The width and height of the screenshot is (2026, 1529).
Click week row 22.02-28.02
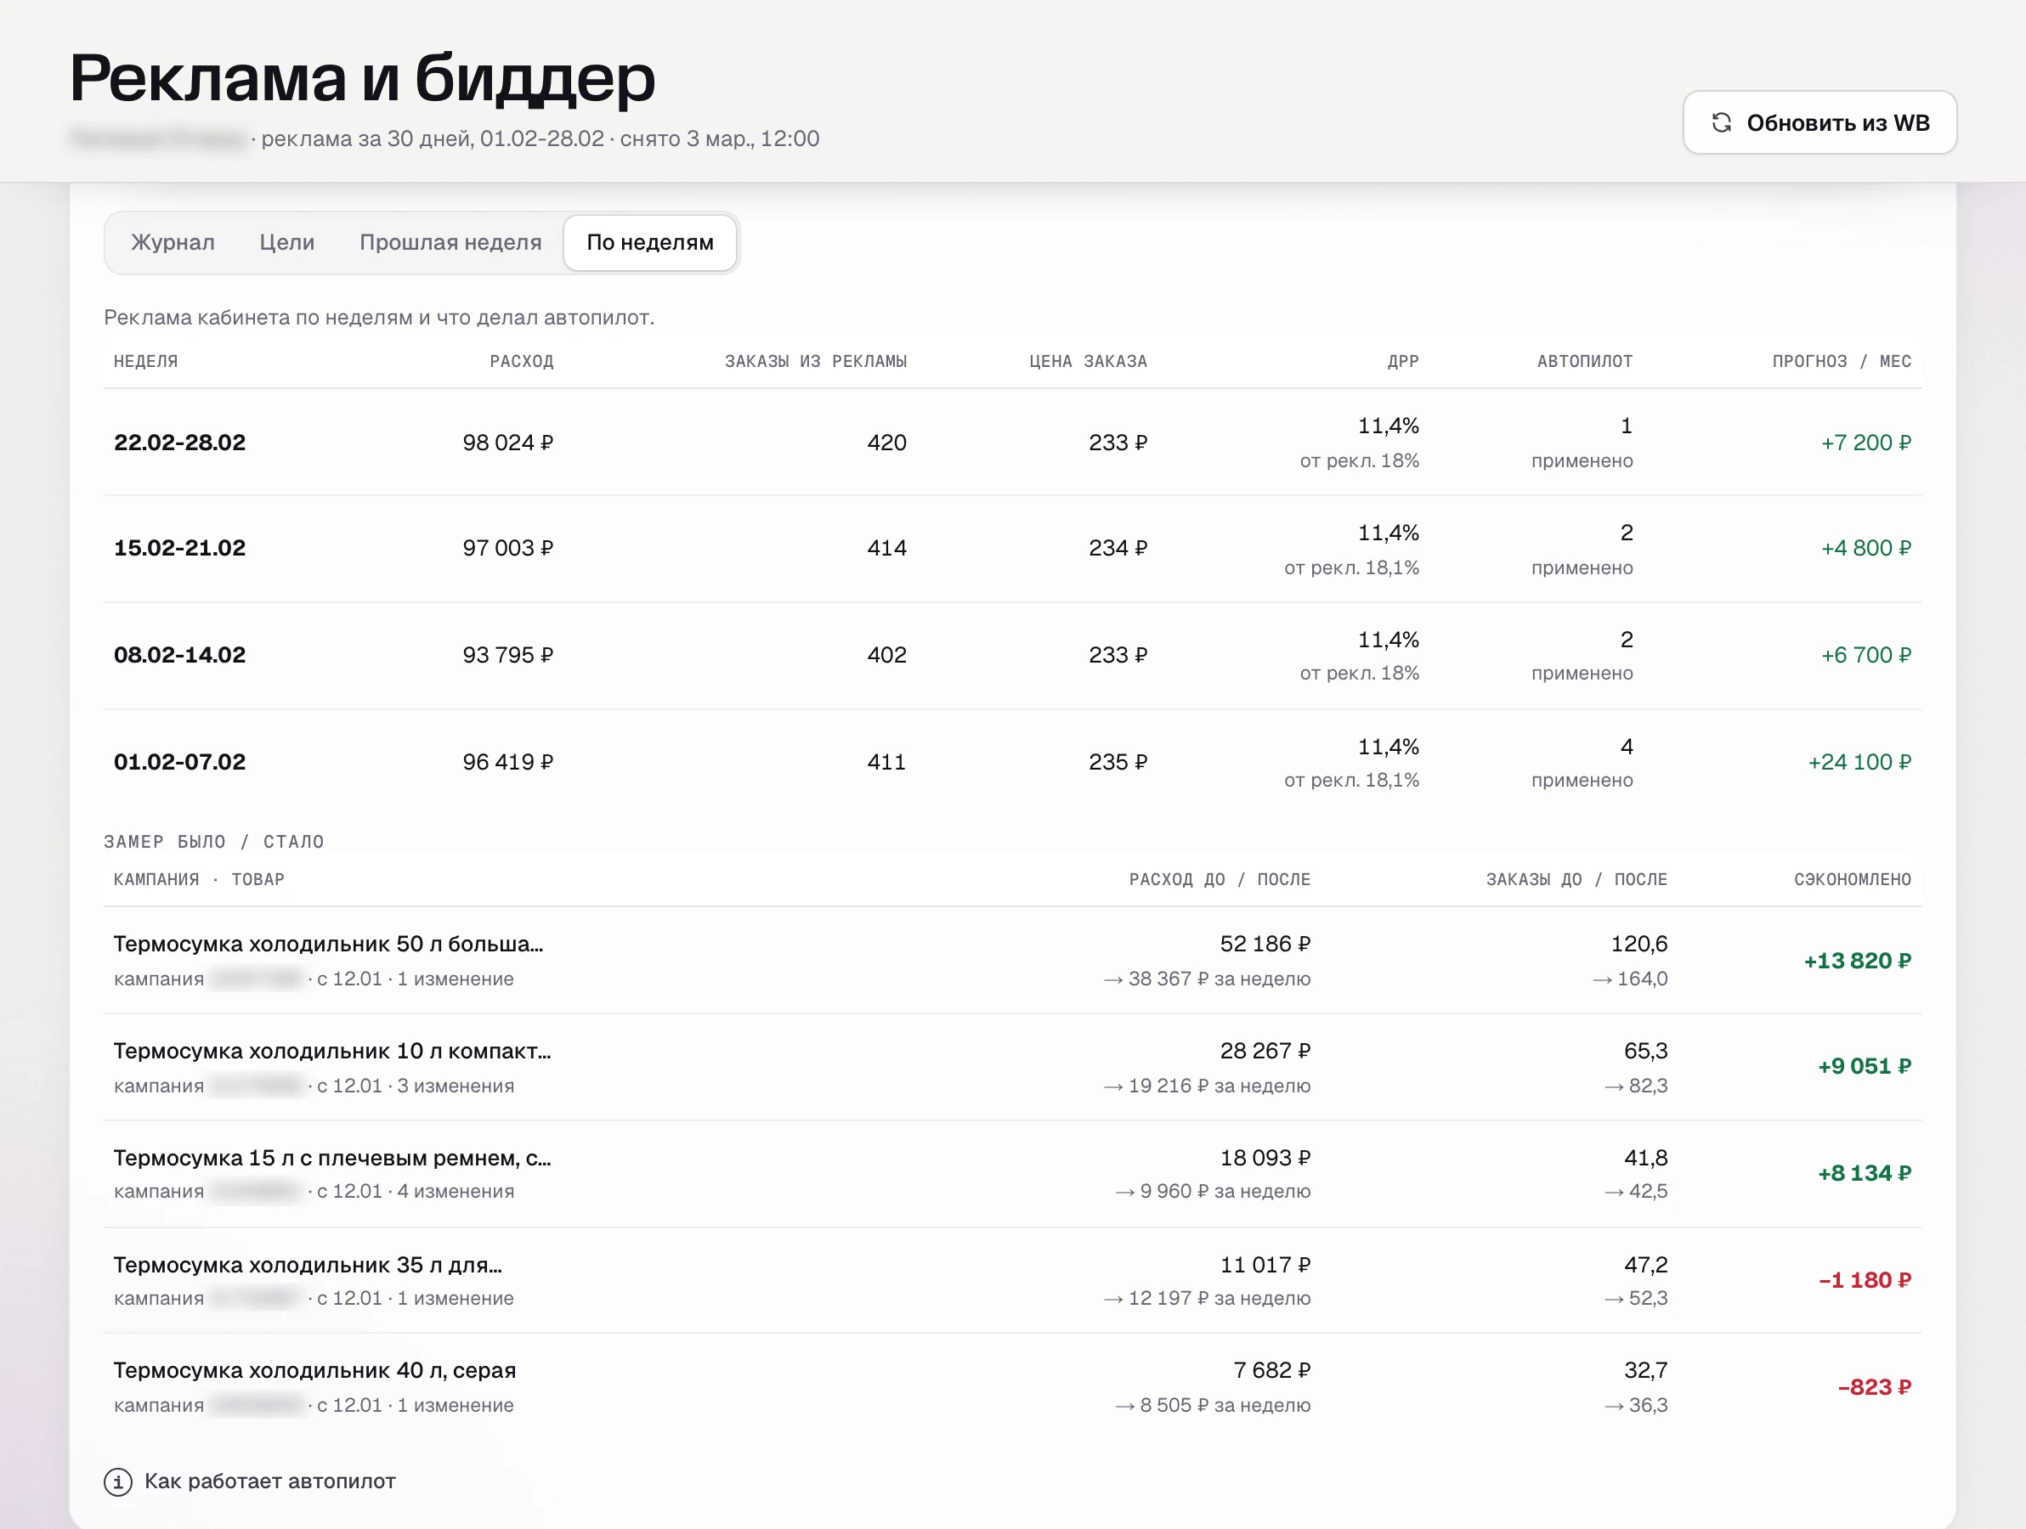[1013, 443]
